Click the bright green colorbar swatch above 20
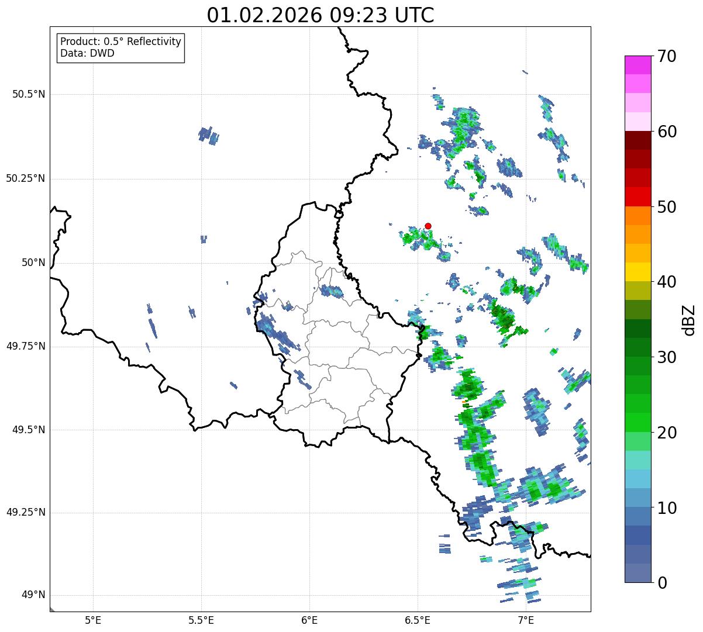The image size is (703, 632). [638, 423]
